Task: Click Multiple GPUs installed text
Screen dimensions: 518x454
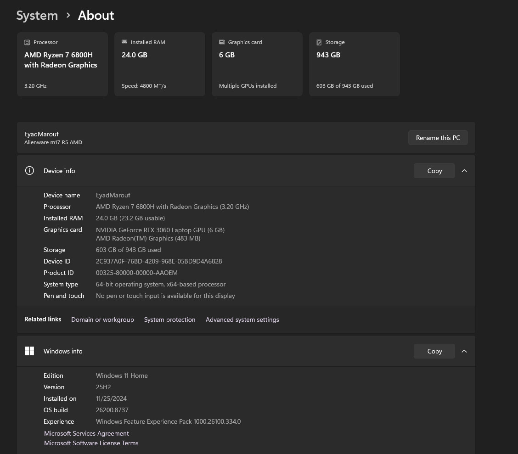Action: click(x=248, y=86)
